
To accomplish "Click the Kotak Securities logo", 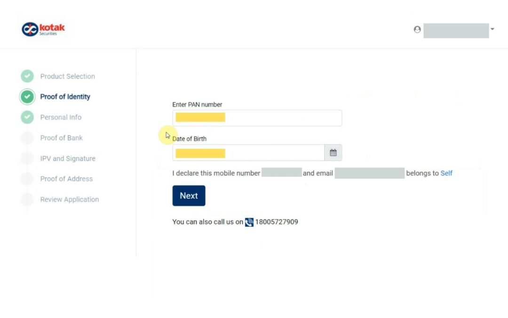I will 43,29.
